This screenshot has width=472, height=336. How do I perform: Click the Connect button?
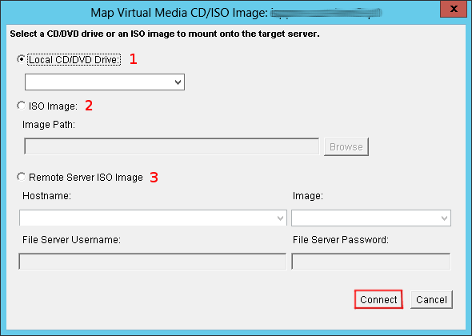click(378, 299)
